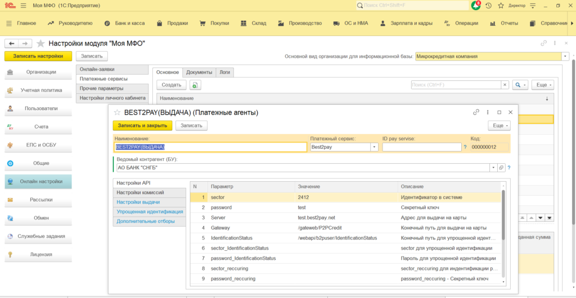576x298 pixels.
Task: Open Банк и касса section
Action: click(x=124, y=23)
